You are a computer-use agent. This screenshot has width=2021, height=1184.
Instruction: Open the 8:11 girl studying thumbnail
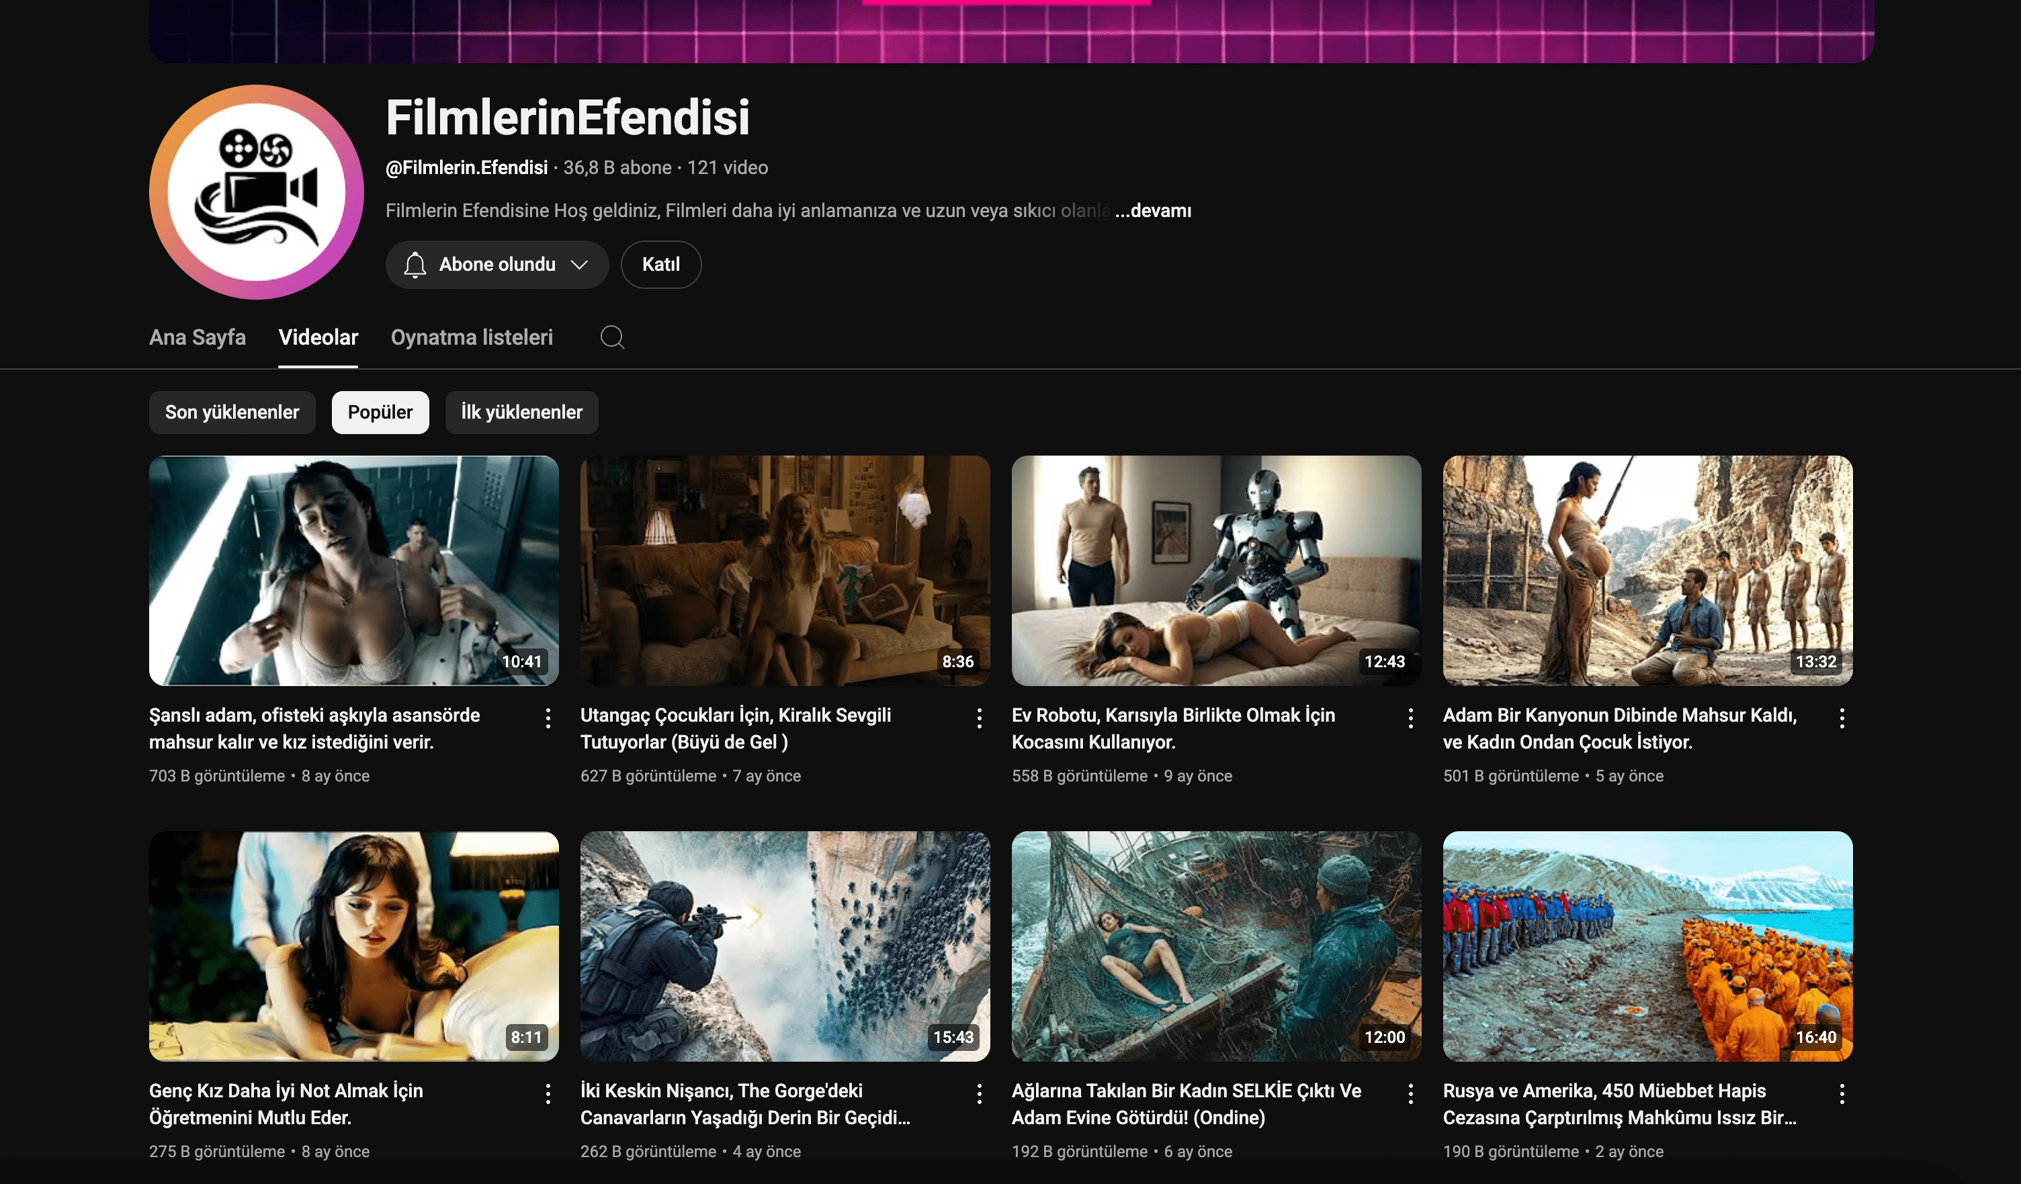click(x=353, y=947)
